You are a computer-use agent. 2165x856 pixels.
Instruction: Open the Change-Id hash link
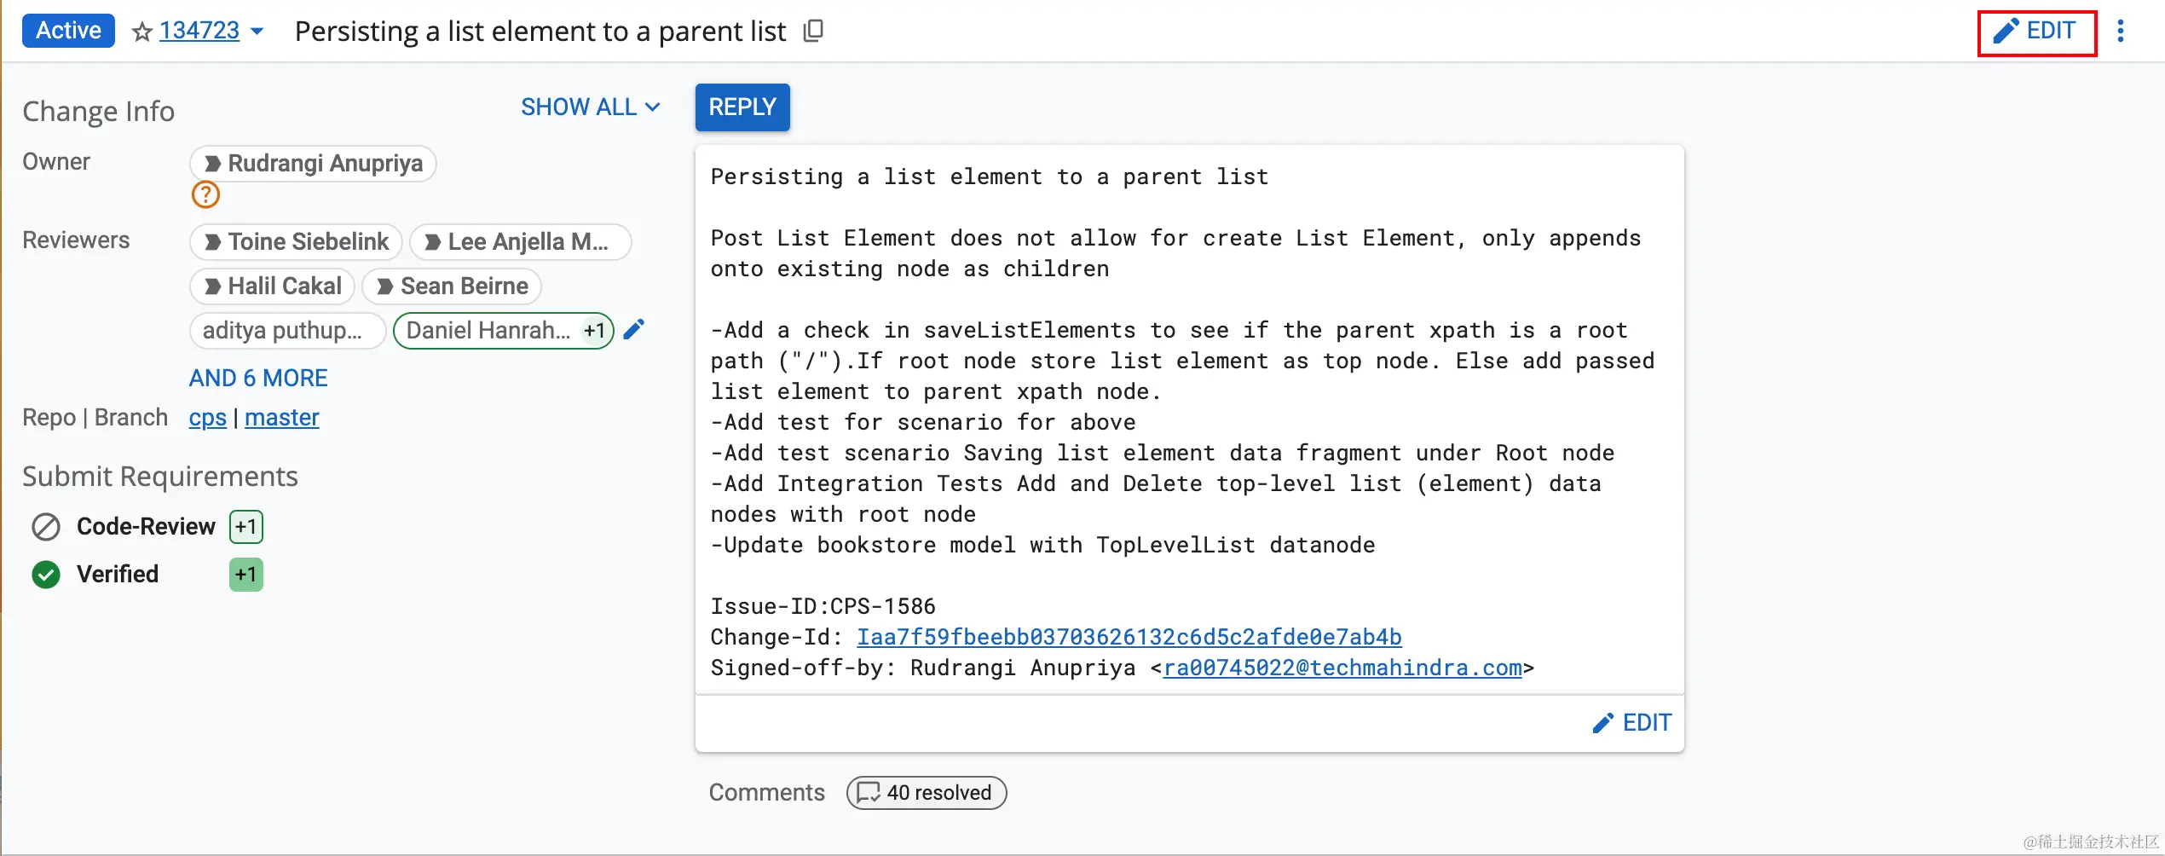(1129, 637)
